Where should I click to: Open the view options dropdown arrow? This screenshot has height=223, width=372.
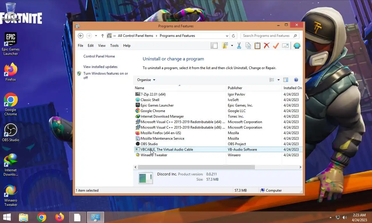pyautogui.click(x=278, y=80)
